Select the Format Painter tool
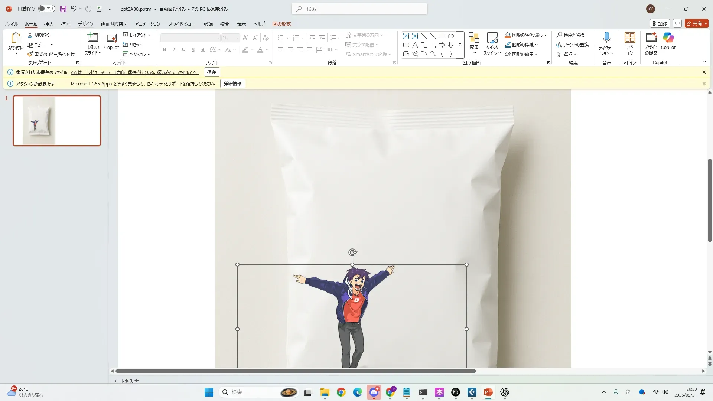 51,54
